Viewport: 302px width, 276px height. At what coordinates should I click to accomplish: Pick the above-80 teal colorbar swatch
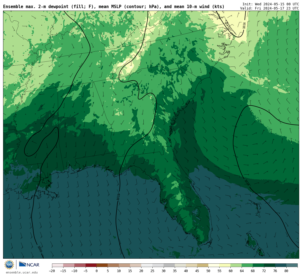coord(292,265)
